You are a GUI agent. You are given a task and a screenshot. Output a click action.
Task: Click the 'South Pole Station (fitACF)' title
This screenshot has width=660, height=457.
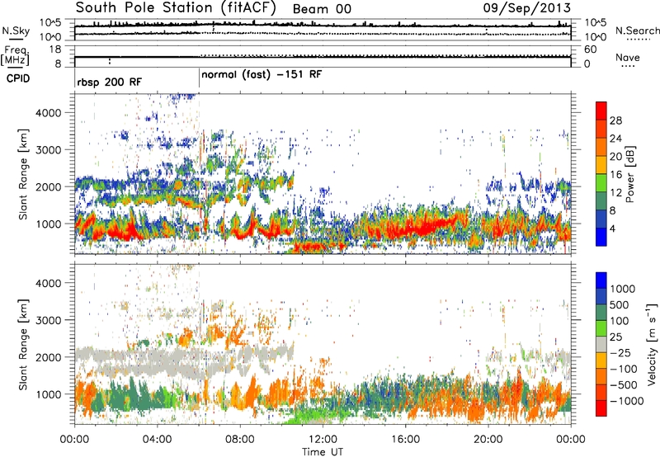[175, 7]
